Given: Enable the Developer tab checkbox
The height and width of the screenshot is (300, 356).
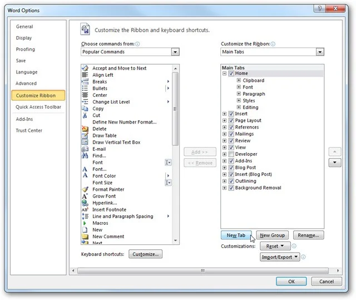Looking at the screenshot, I should coord(231,154).
